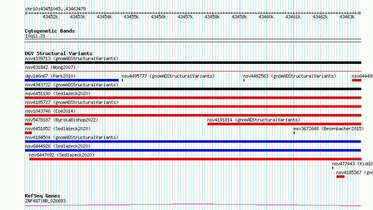Open the nsv4185367 variant label
This screenshot has height=210, width=373.
tap(355, 172)
